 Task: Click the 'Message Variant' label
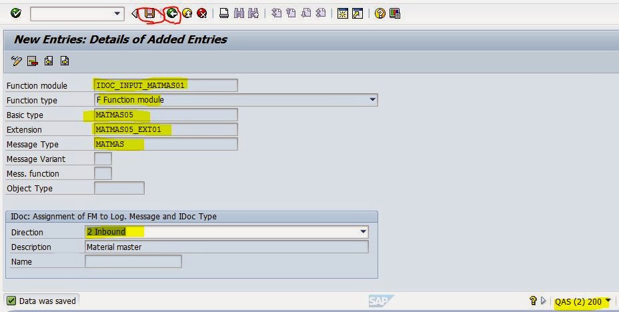pos(36,159)
